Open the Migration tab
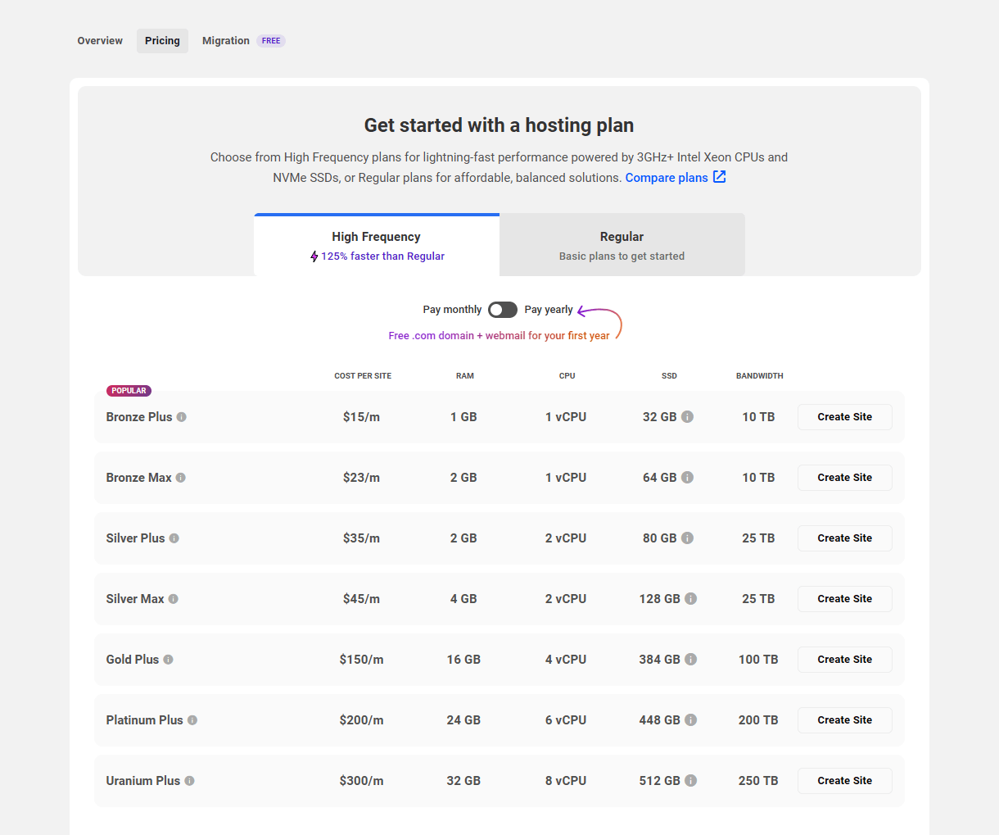Viewport: 999px width, 835px height. tap(226, 41)
